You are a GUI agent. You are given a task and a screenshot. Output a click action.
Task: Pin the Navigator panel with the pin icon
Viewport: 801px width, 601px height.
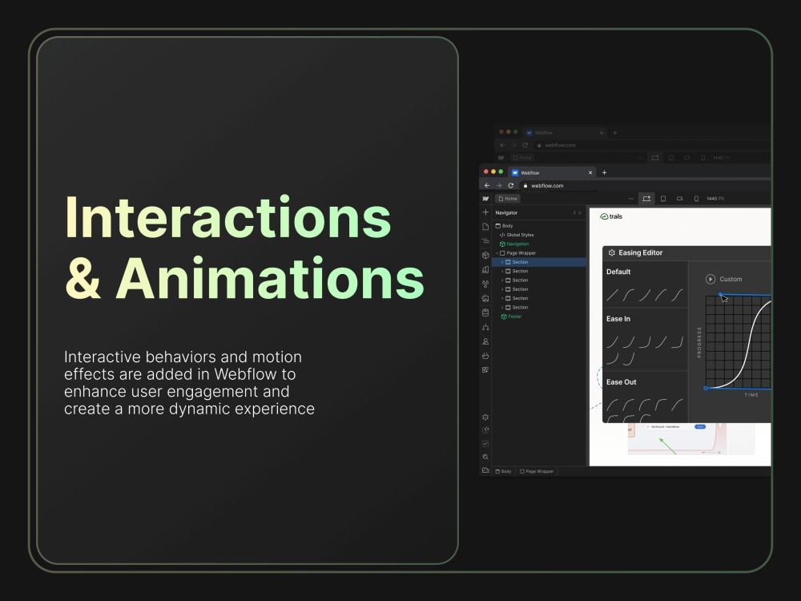(580, 212)
